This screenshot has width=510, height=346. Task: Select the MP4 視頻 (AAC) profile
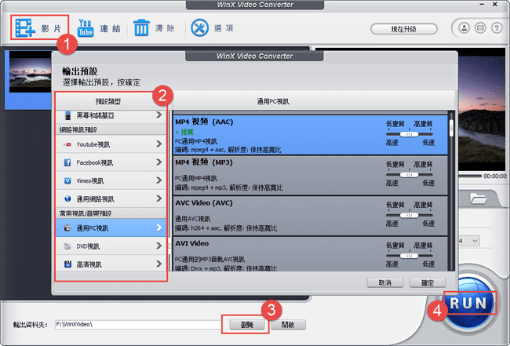(310, 135)
